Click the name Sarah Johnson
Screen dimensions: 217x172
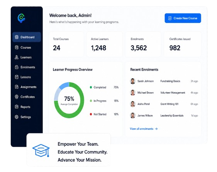tap(146, 81)
